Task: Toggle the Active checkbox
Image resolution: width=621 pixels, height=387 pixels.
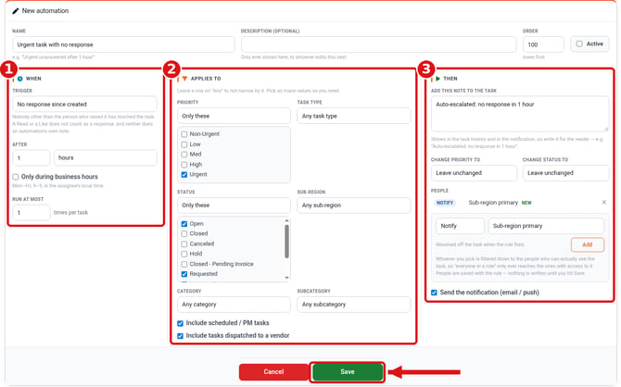Action: (x=579, y=44)
